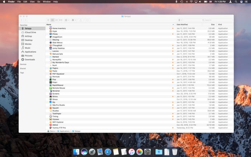The height and width of the screenshot is (157, 251).
Task: Select the "RapidWeaver" file name
Action: tap(58, 85)
